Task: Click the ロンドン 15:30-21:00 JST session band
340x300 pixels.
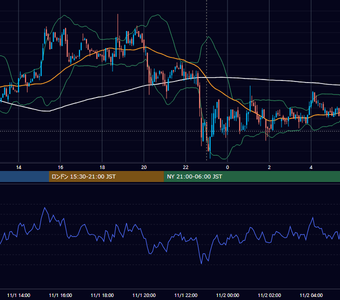Action: click(x=106, y=176)
